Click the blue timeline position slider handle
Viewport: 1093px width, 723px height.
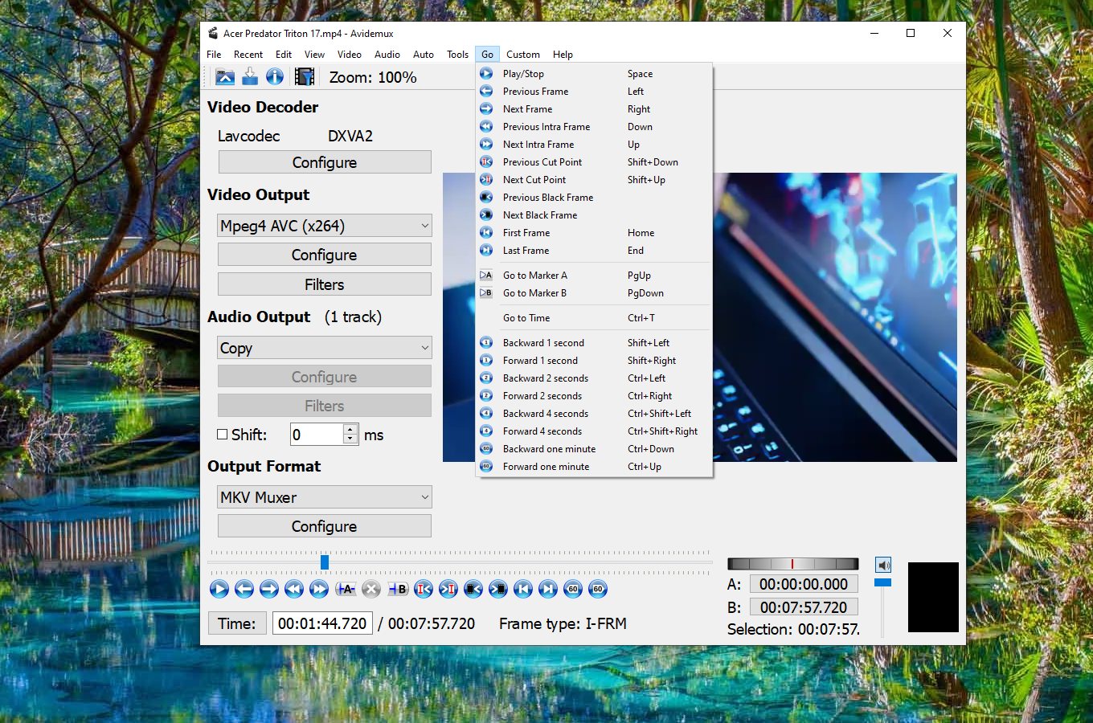[325, 562]
